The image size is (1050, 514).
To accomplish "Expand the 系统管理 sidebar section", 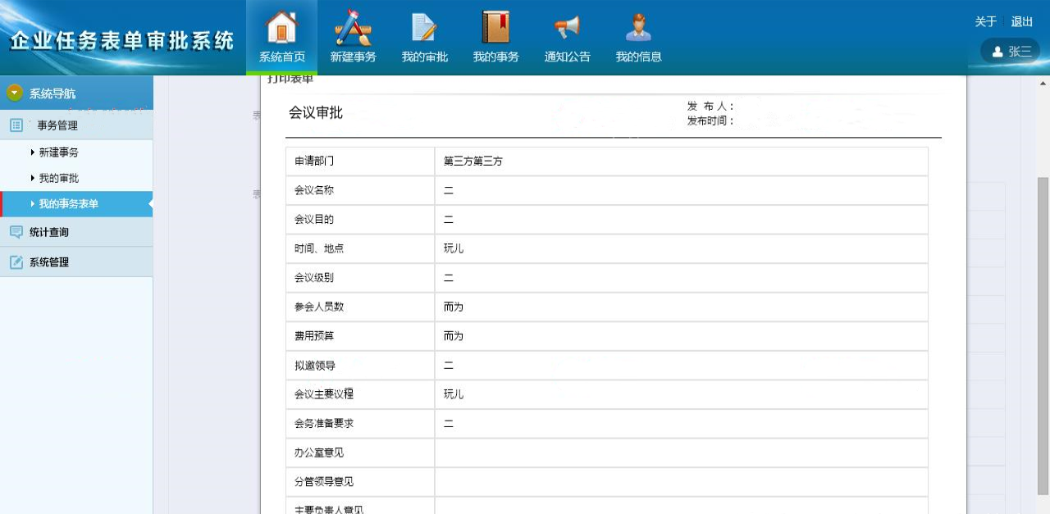I will click(76, 262).
